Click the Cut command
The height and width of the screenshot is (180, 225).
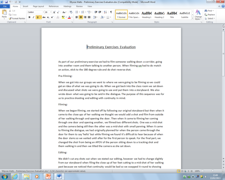tap(12, 11)
